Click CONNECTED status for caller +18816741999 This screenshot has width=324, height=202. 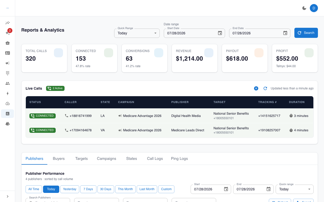43,116
